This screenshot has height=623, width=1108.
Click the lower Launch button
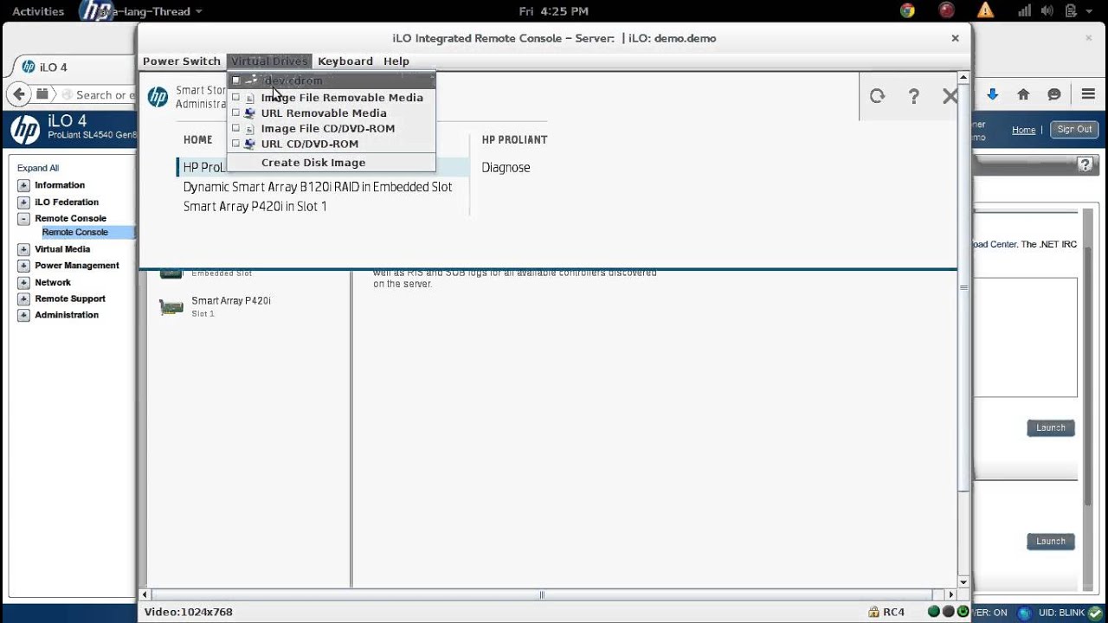(1051, 541)
